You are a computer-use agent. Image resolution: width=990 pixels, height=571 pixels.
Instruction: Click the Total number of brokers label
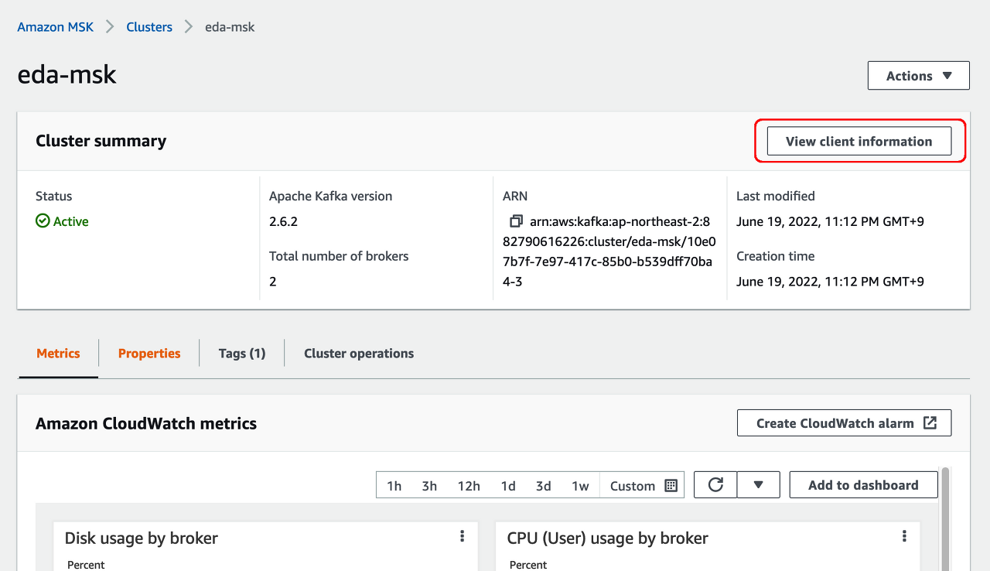point(339,256)
